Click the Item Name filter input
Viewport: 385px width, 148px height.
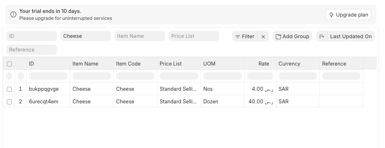139,36
